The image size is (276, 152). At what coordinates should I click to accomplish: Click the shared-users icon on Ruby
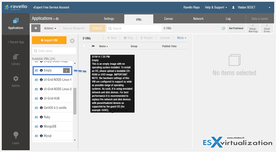36,117
